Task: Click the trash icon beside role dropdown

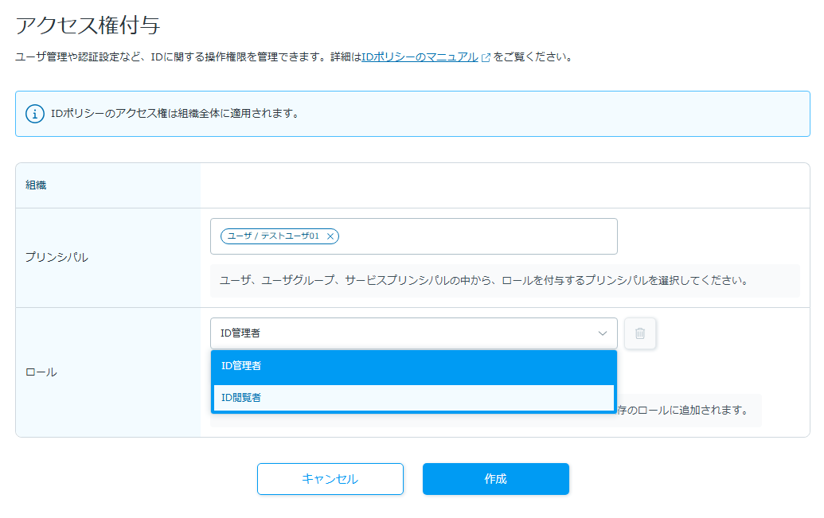Action: pos(640,333)
